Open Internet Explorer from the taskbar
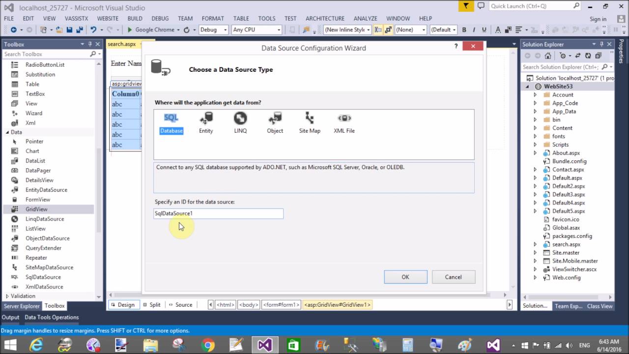 [x=36, y=345]
